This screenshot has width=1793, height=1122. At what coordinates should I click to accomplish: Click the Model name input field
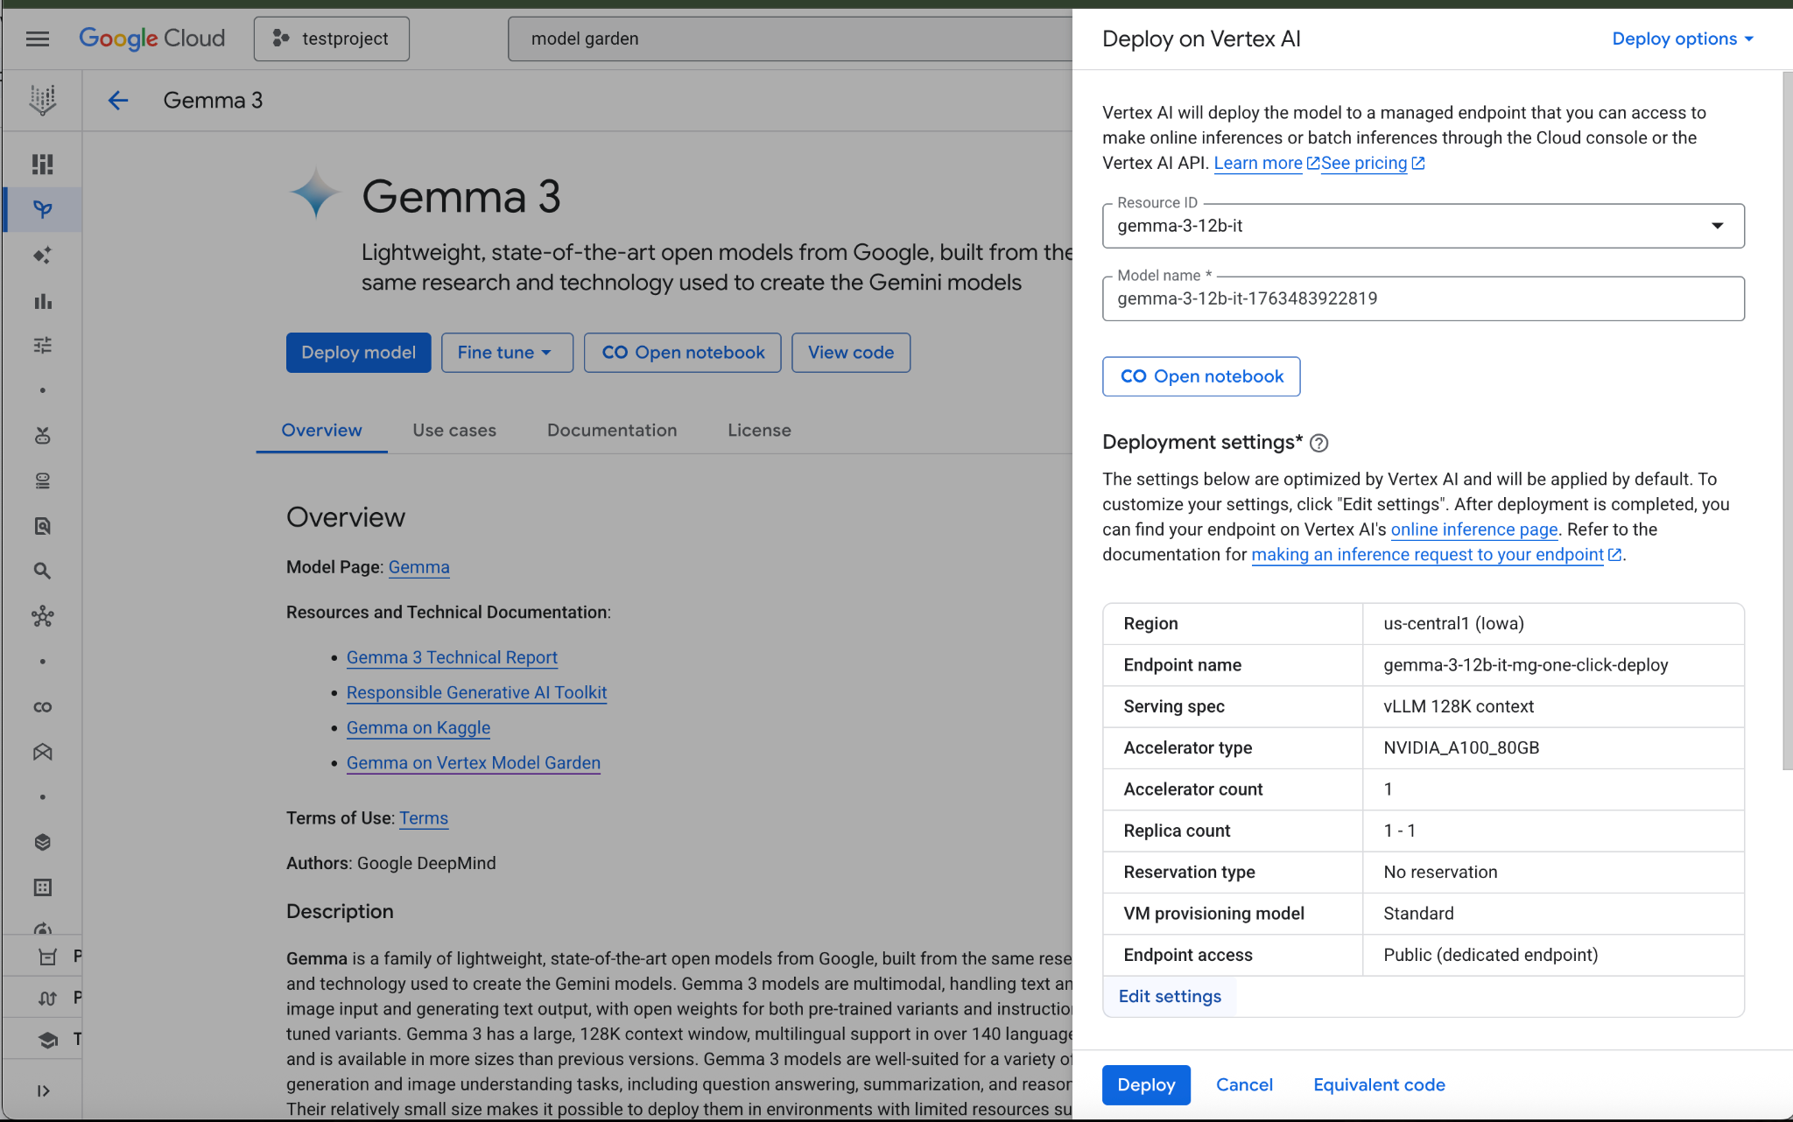(1423, 298)
